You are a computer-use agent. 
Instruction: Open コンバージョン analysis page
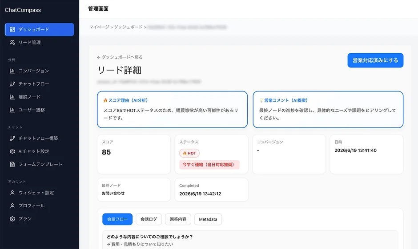40,71
